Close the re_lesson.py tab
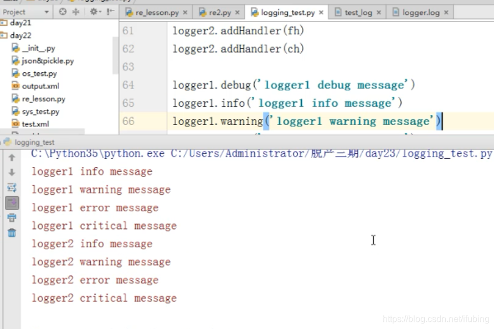The image size is (494, 329). [x=185, y=13]
